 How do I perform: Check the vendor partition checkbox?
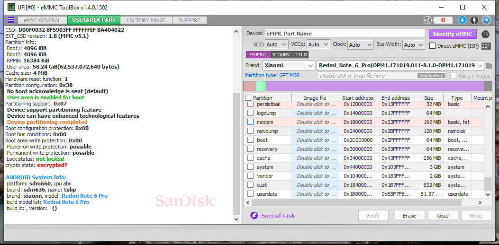point(251,176)
